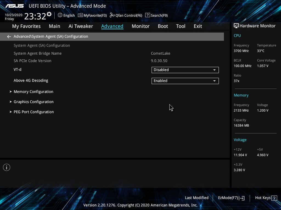281x210 pixels.
Task: Expand the Memory Configuration submenu arrow
Action: [x=11, y=92]
